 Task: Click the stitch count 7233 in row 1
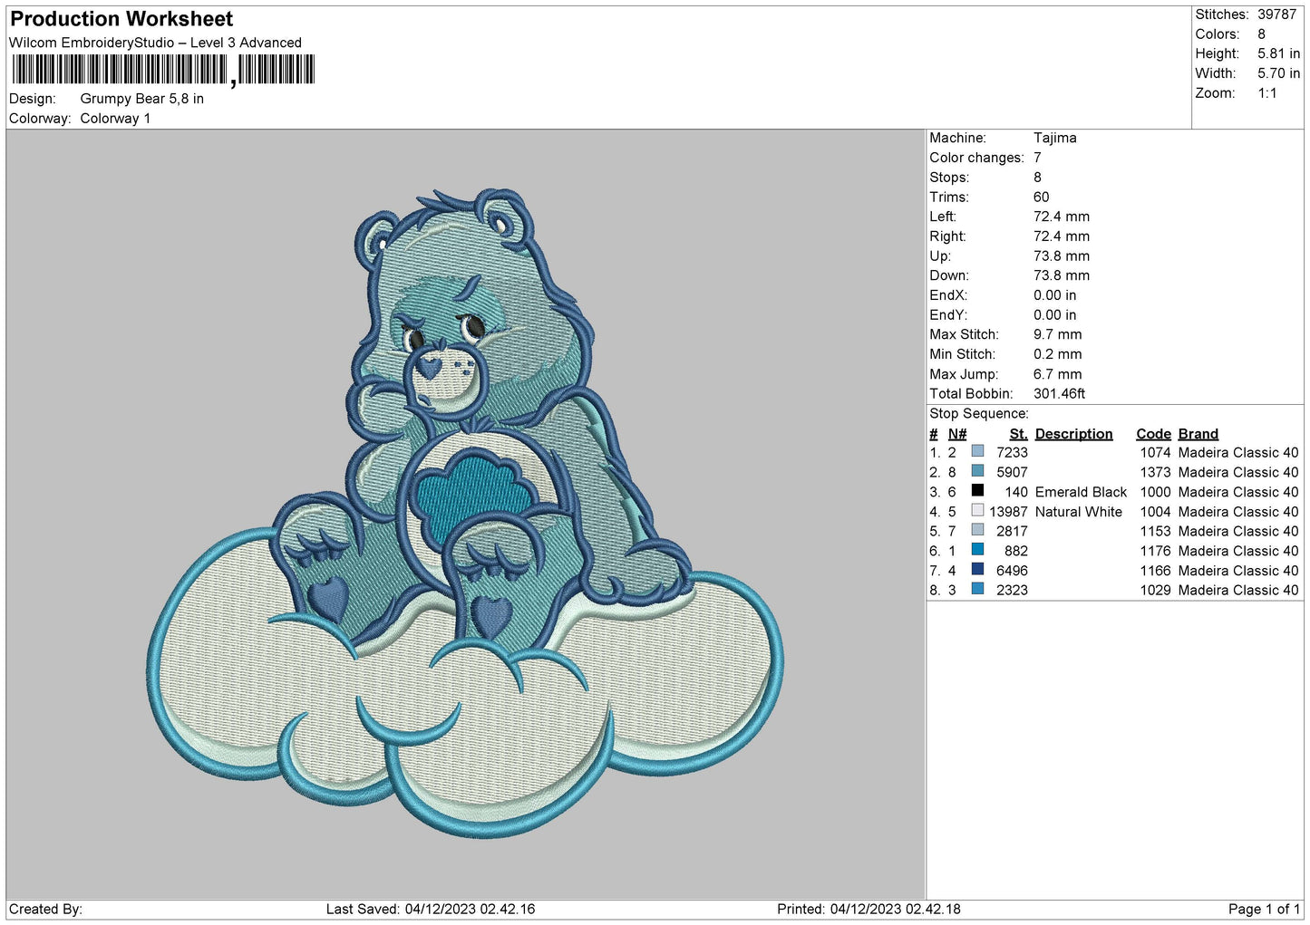pos(1012,453)
